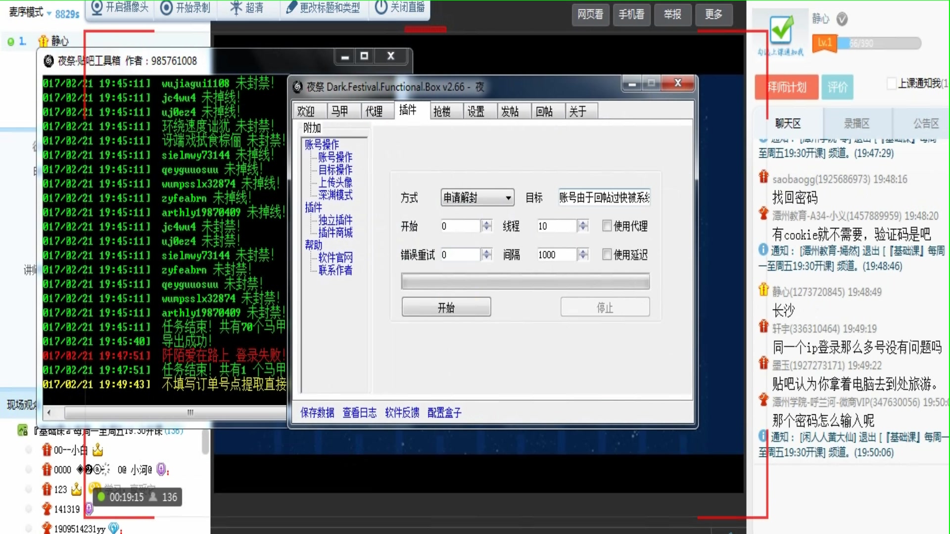This screenshot has width=950, height=534.
Task: Click the 查看日志 link
Action: [x=360, y=413]
